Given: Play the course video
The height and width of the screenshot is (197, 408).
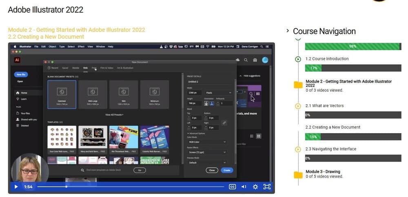Looking at the screenshot, I should (16, 186).
